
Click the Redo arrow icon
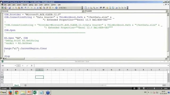click(28, 8)
